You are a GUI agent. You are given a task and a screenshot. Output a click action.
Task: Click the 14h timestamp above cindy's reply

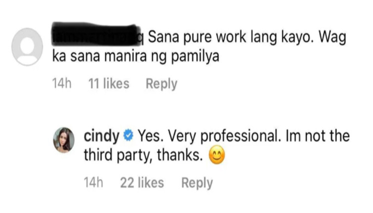pyautogui.click(x=62, y=84)
